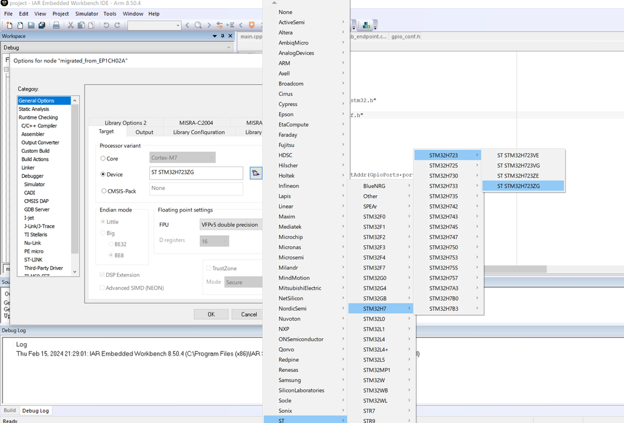Click the Toggle Bookmark toolbar icon
The height and width of the screenshot is (423, 624).
(x=252, y=26)
